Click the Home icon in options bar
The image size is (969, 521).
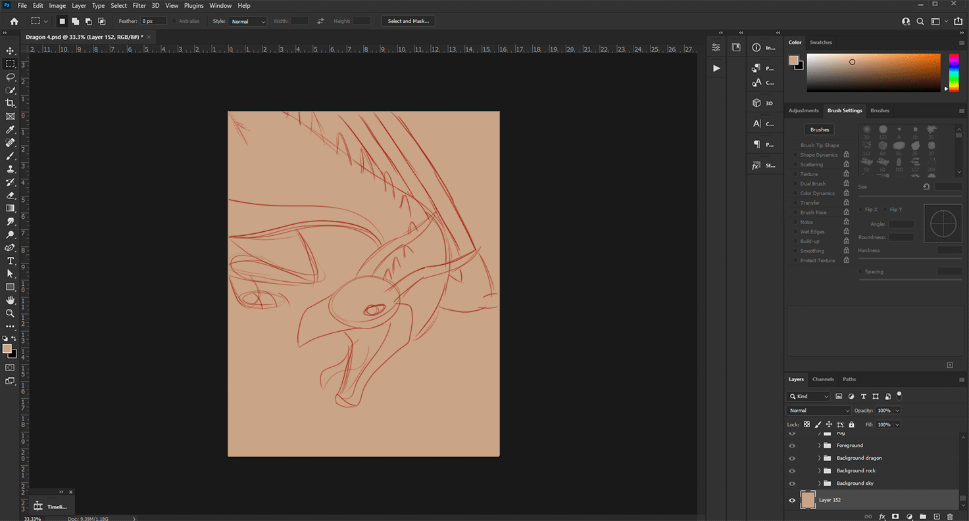(x=14, y=21)
